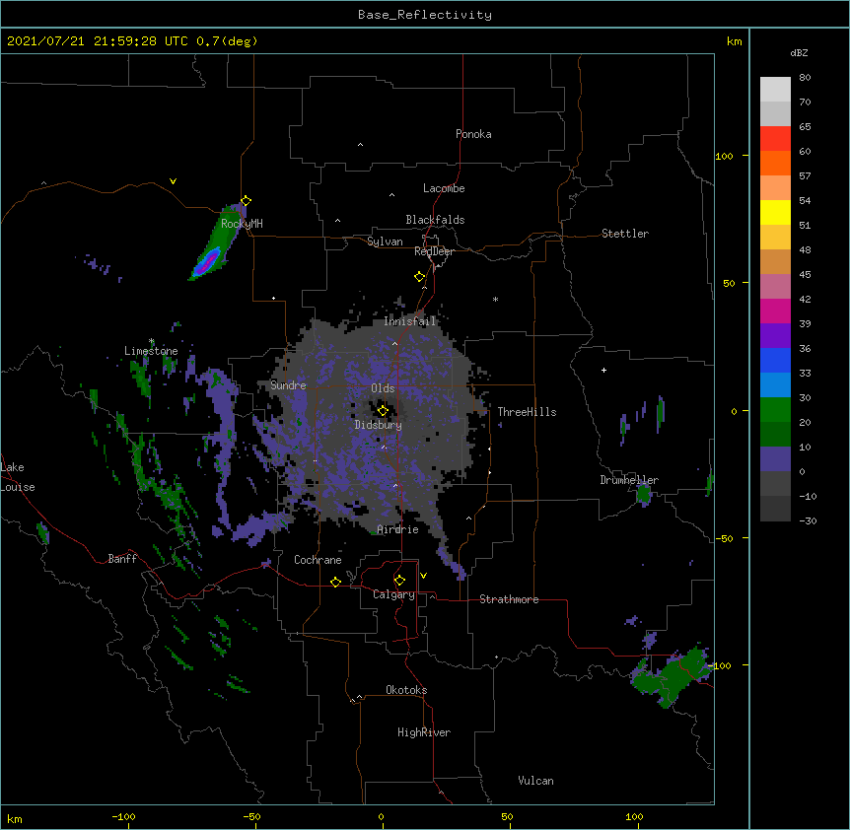Image resolution: width=850 pixels, height=830 pixels.
Task: Click the Cochrane town label
Action: 318,560
